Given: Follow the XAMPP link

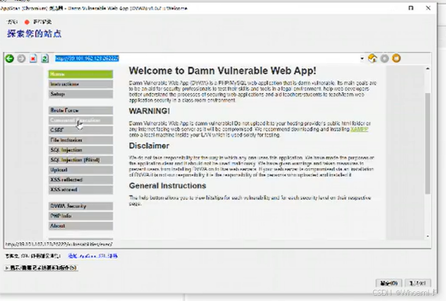Looking at the screenshot, I should coord(359,129).
